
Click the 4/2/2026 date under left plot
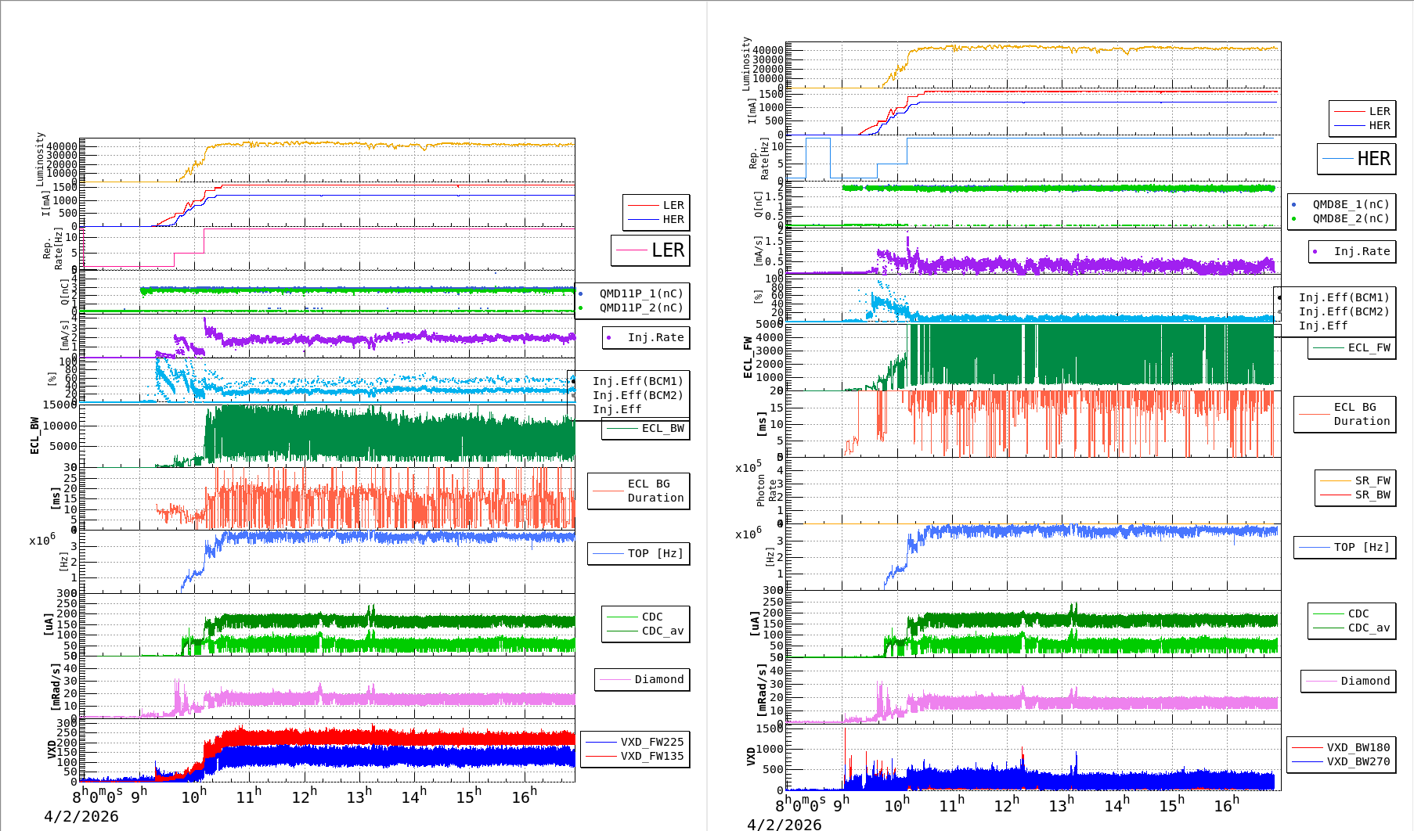point(81,816)
